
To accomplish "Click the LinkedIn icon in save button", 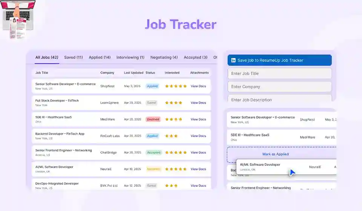I will 233,60.
